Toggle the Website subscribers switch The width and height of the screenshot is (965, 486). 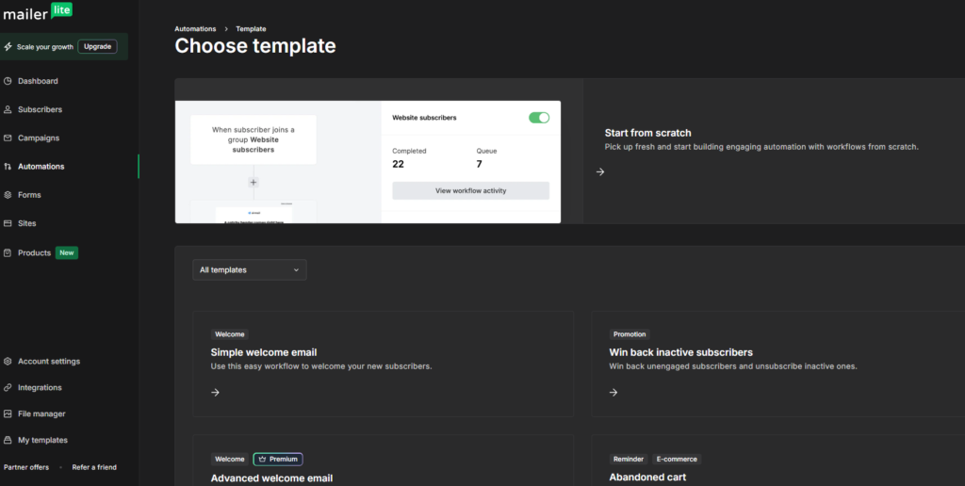point(538,118)
